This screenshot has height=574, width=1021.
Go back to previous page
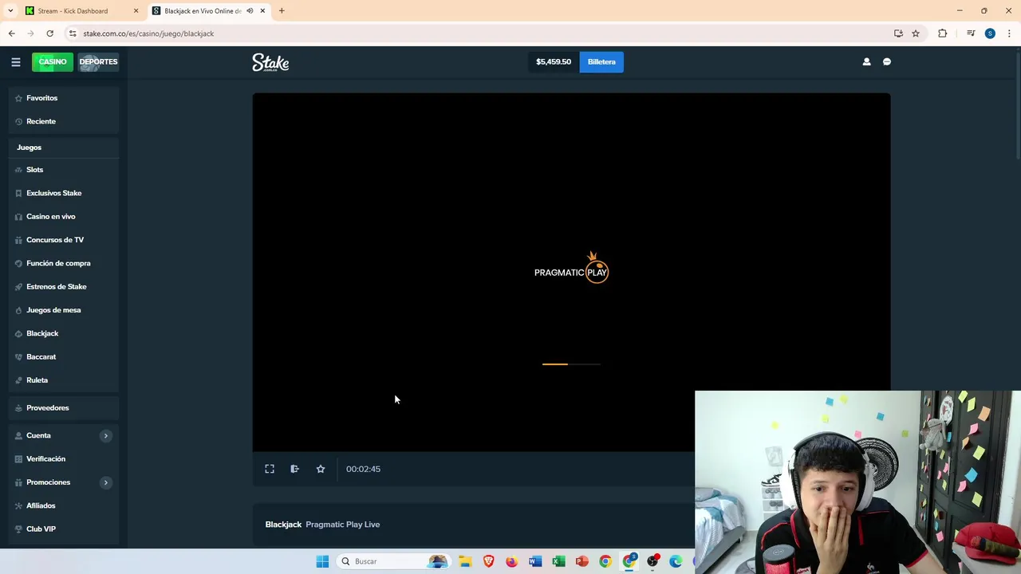[x=11, y=33]
